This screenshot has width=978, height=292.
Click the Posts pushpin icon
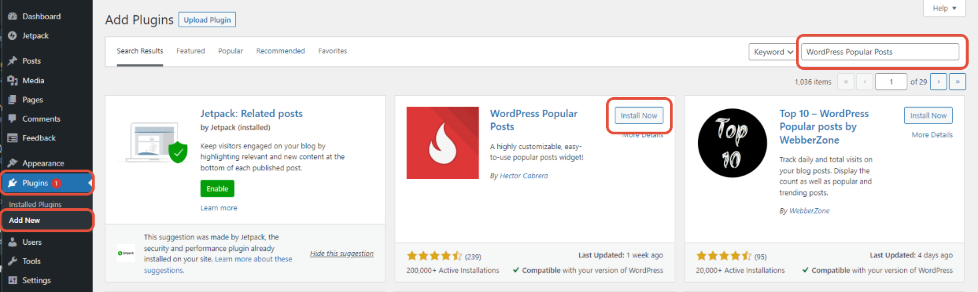click(x=12, y=61)
